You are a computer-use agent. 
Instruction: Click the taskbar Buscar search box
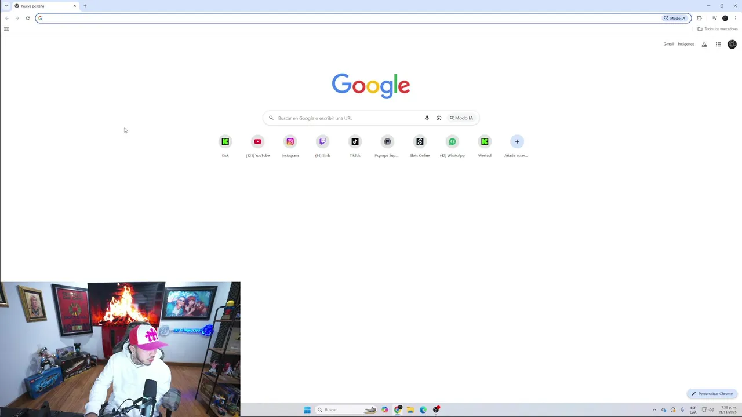click(346, 409)
